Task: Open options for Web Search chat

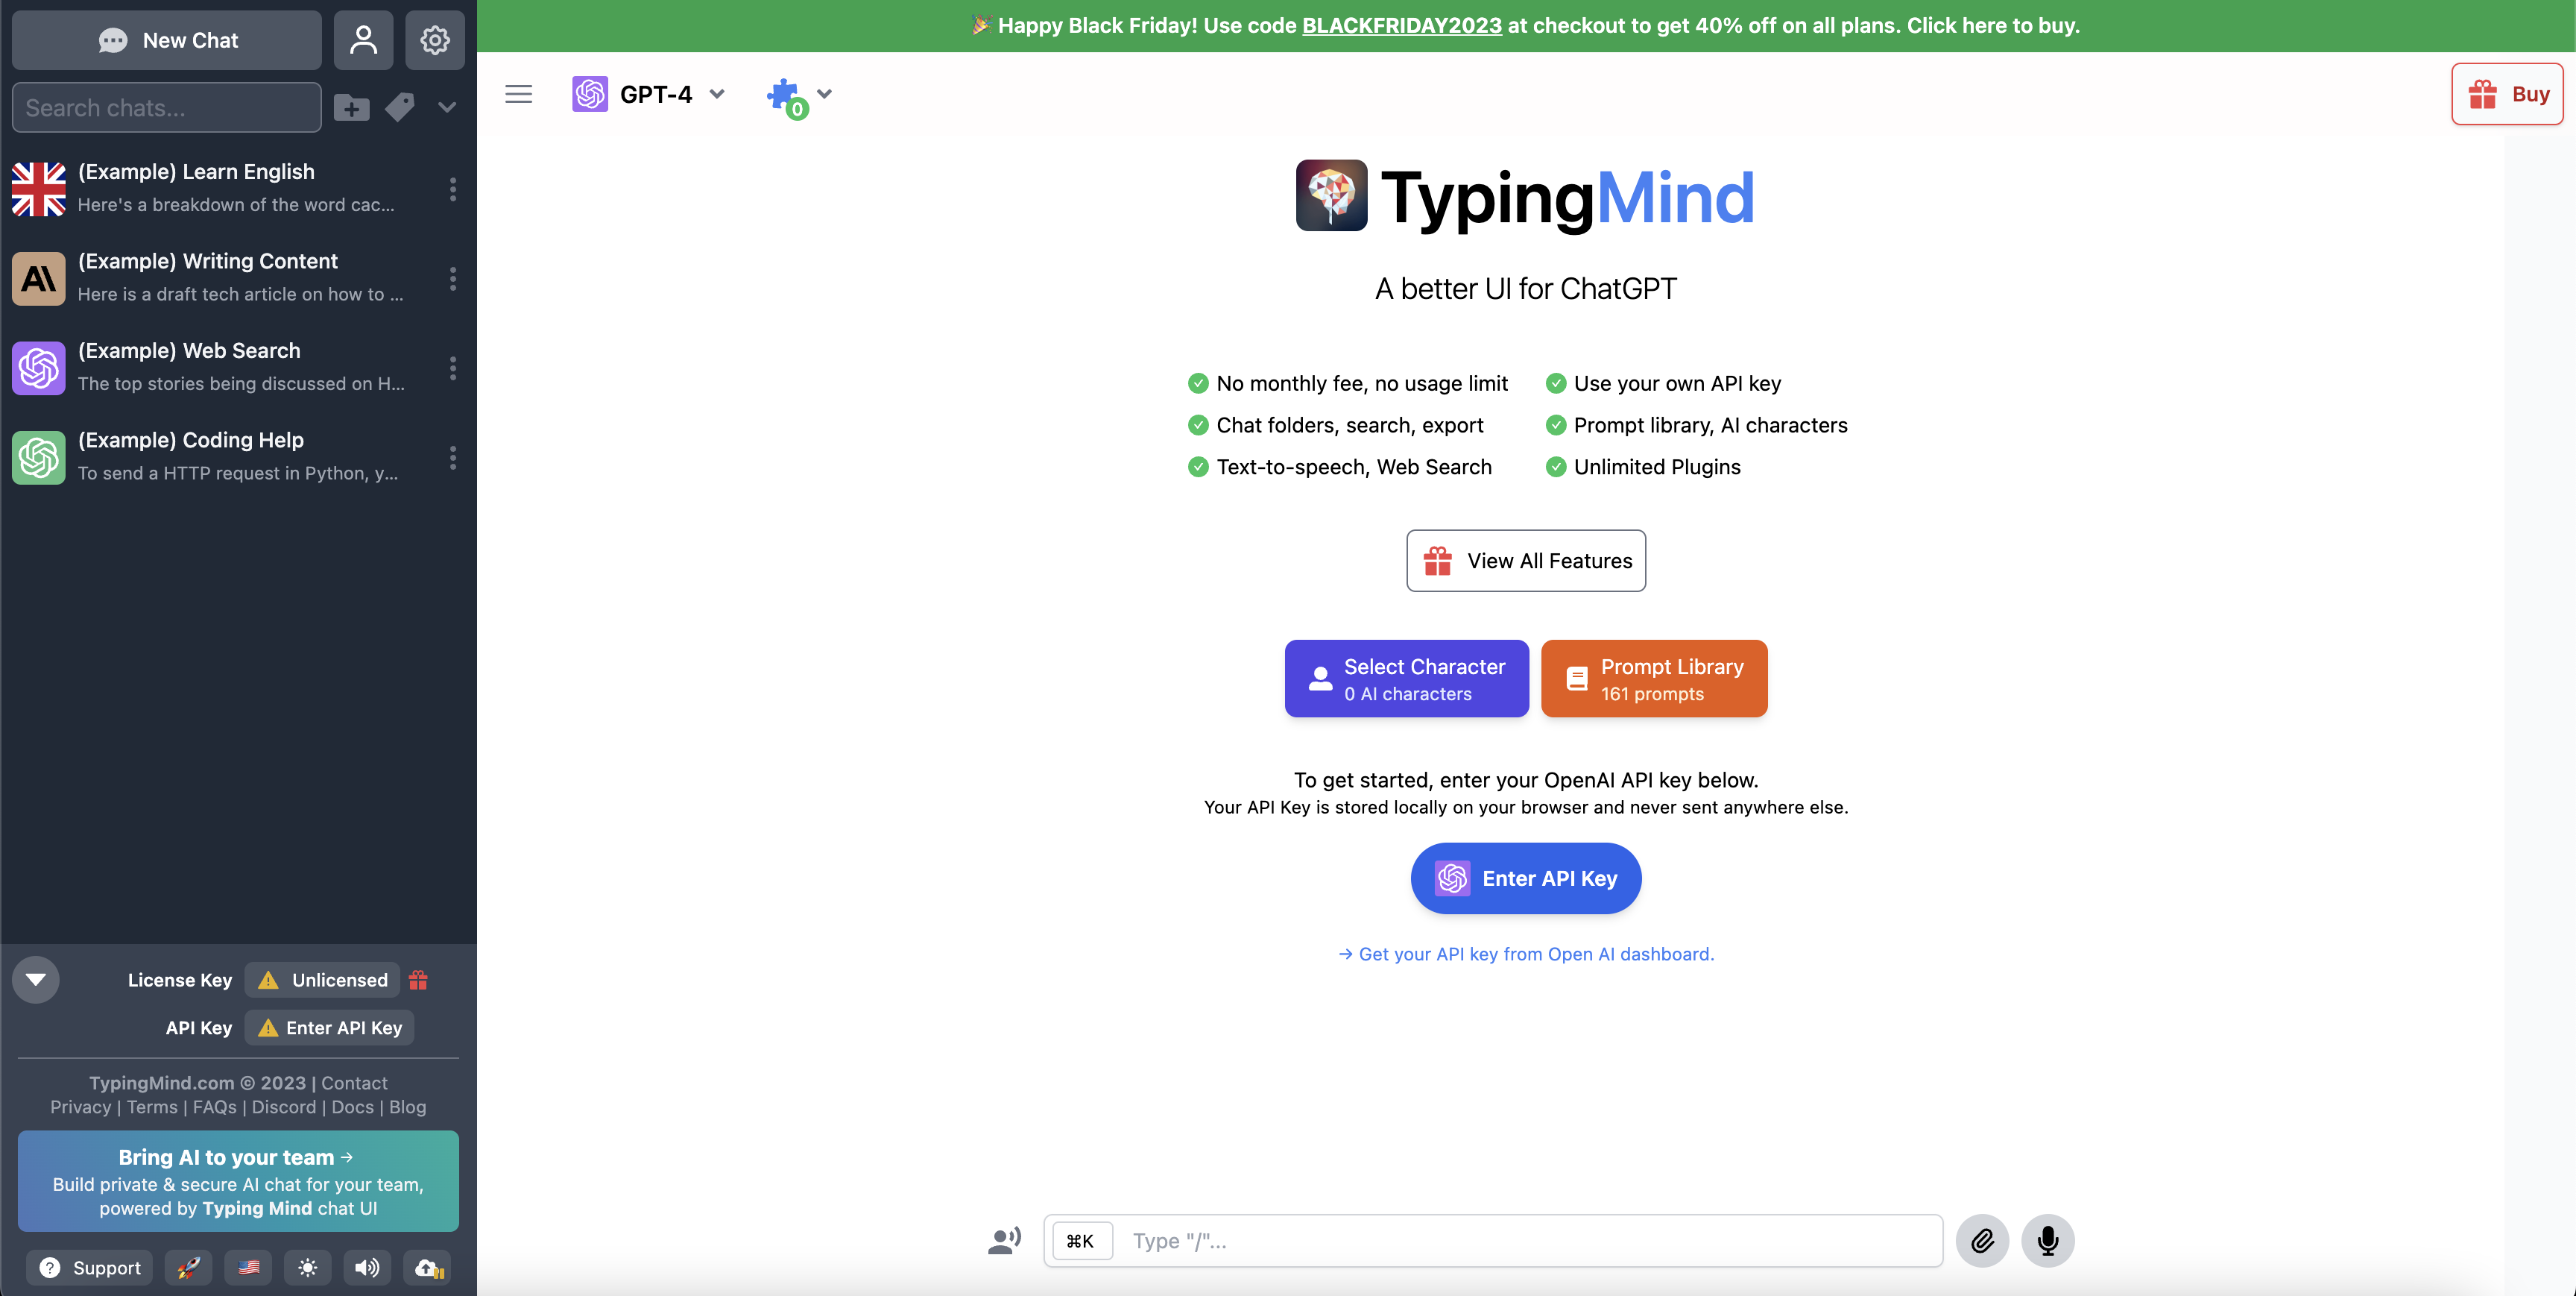Action: click(453, 368)
